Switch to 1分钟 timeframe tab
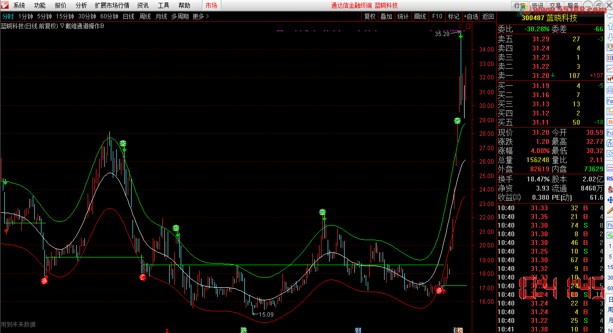This screenshot has width=613, height=333. pos(26,16)
